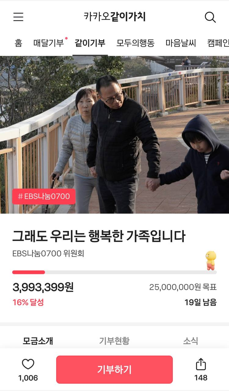This screenshot has width=229, height=391.
Task: Open the hamburger menu
Action: click(18, 17)
